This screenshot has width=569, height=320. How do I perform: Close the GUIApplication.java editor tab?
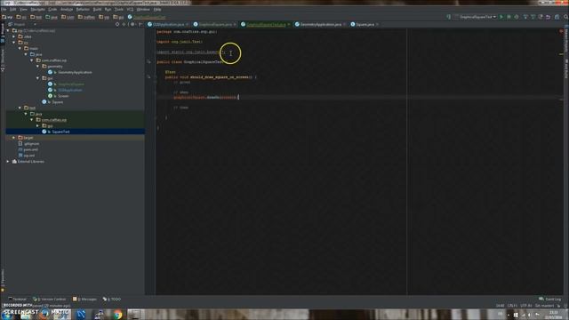pyautogui.click(x=188, y=24)
